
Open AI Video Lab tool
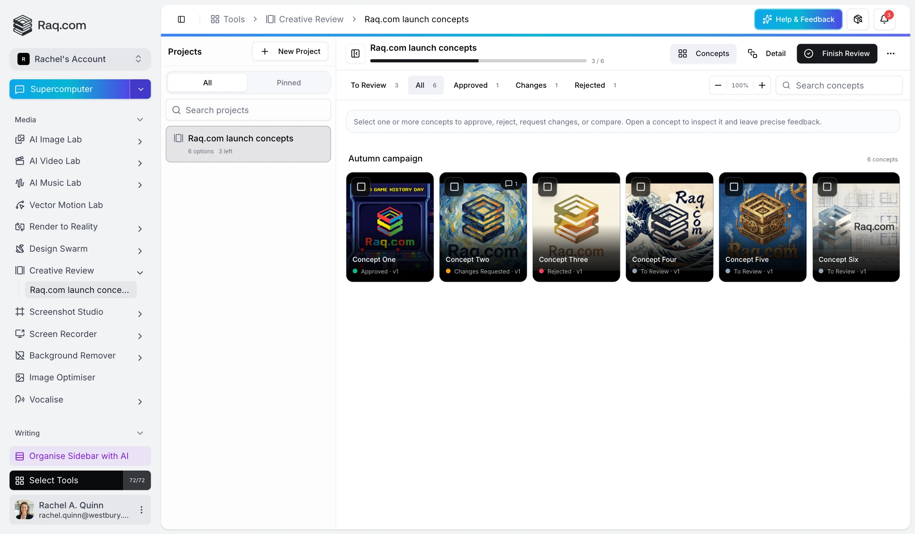pyautogui.click(x=54, y=161)
